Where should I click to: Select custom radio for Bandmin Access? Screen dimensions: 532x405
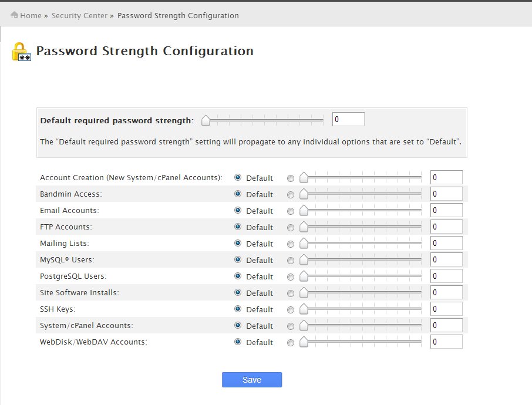[291, 195]
